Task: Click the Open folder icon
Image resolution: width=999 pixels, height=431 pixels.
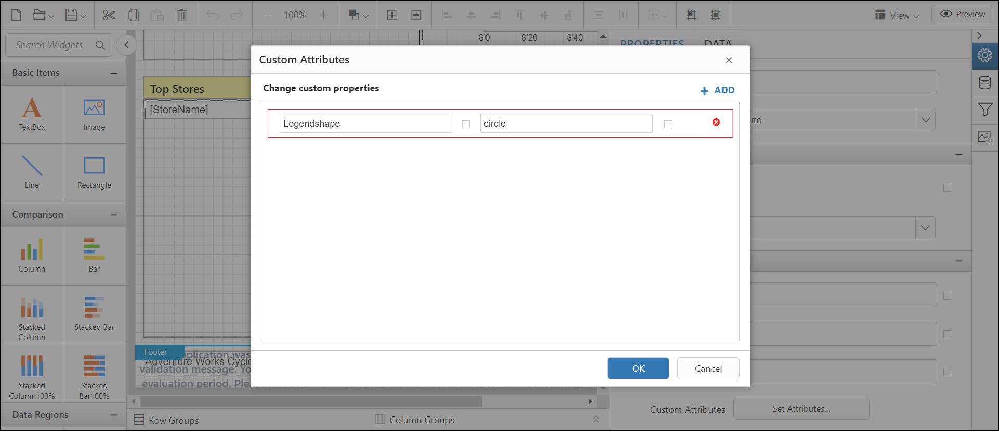Action: point(39,15)
